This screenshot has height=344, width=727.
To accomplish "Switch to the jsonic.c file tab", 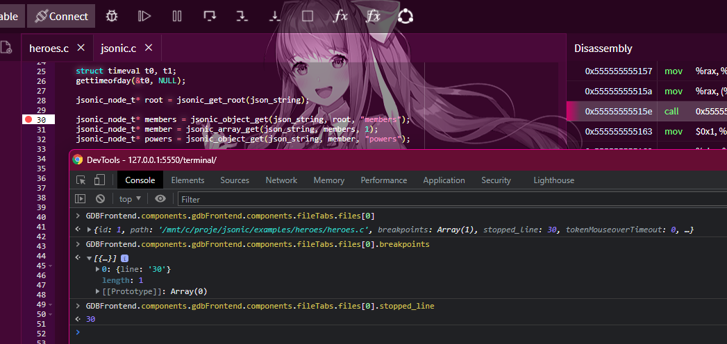I will [118, 48].
